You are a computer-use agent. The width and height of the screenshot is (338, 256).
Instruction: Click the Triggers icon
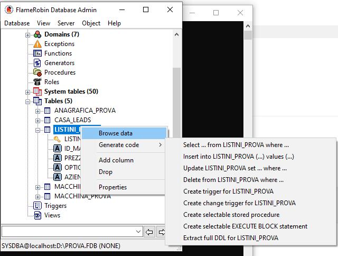37,206
